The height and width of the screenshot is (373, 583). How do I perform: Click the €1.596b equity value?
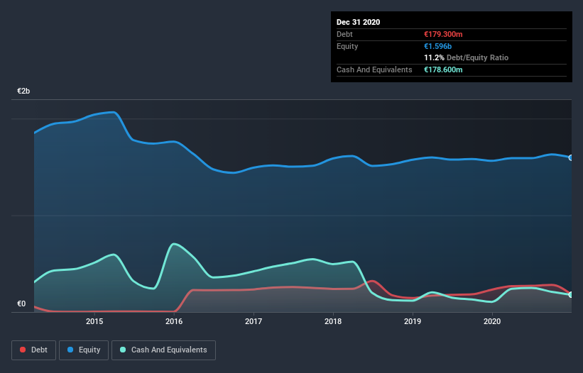point(438,46)
